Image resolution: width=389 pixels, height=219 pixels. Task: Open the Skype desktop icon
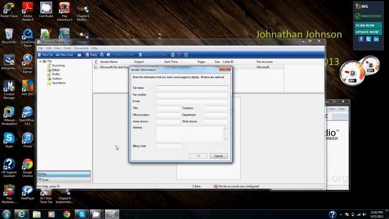pos(9,141)
